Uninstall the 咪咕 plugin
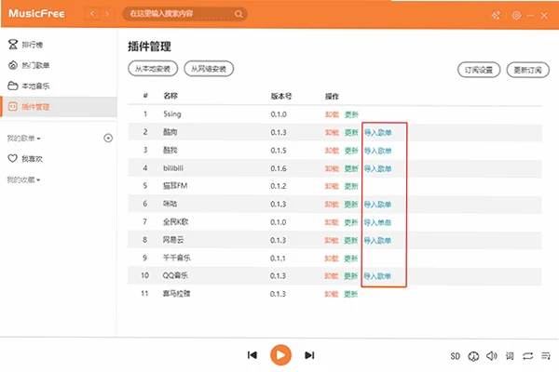 click(x=332, y=205)
